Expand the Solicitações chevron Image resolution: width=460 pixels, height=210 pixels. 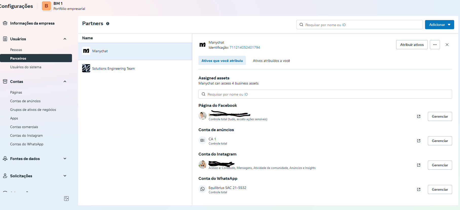pos(65,176)
